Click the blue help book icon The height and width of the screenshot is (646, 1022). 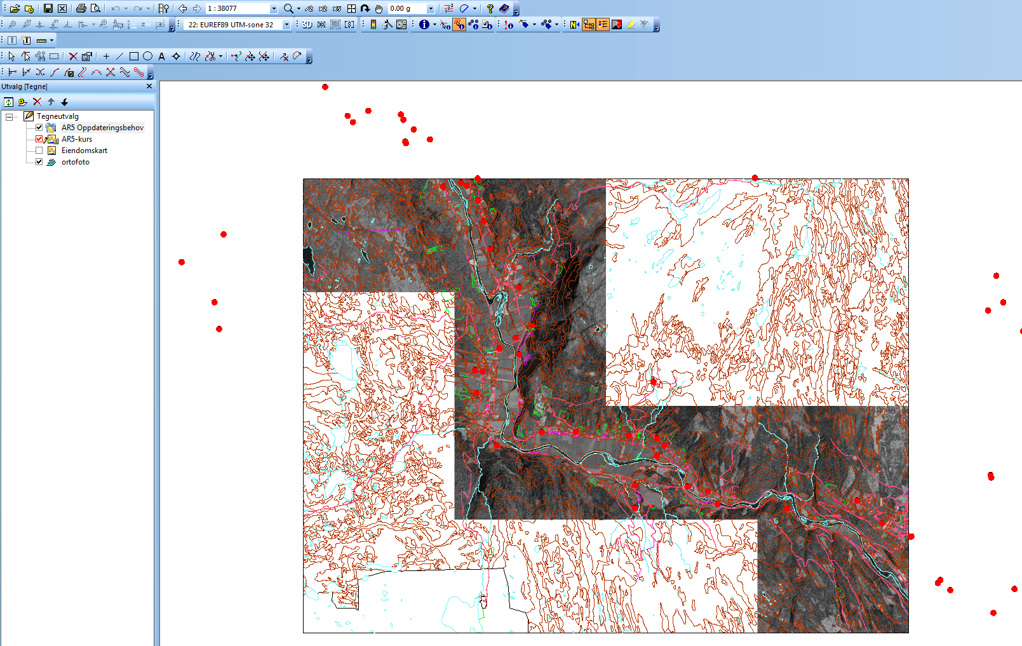coord(504,8)
